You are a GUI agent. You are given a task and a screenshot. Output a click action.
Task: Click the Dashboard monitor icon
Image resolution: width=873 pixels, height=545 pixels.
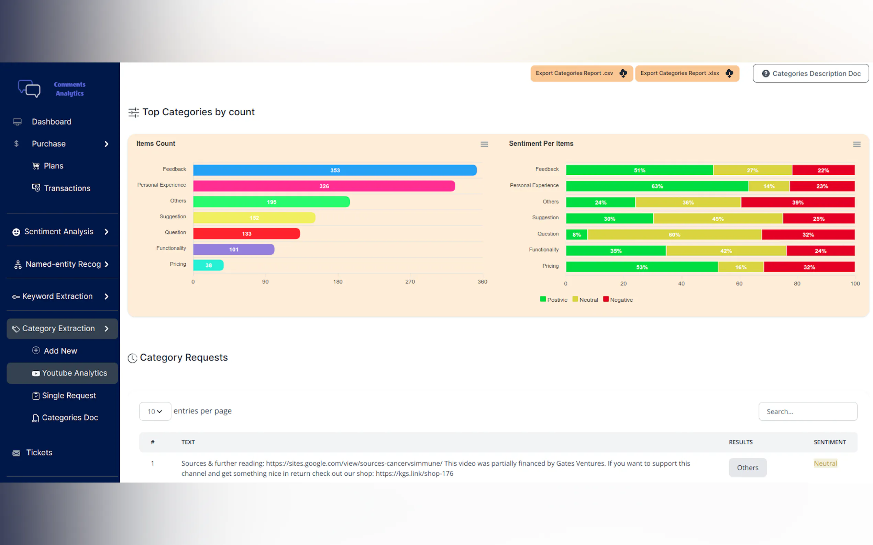coord(17,122)
